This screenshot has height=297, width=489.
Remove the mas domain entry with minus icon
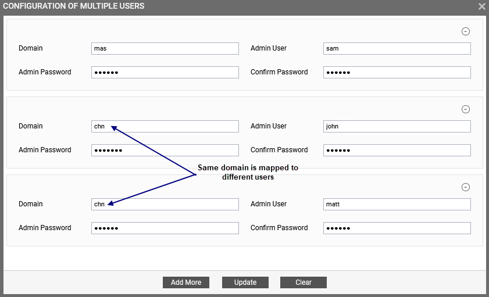465,31
